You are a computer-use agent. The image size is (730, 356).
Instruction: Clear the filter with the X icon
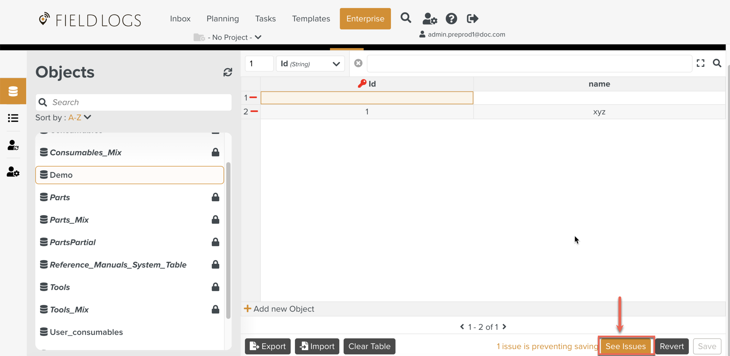358,63
